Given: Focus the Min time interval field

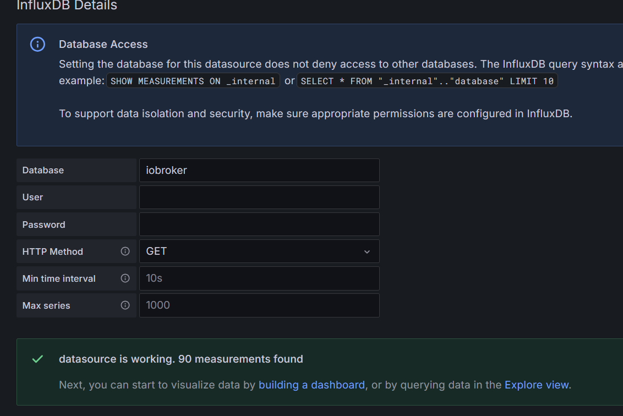Looking at the screenshot, I should click(x=259, y=278).
